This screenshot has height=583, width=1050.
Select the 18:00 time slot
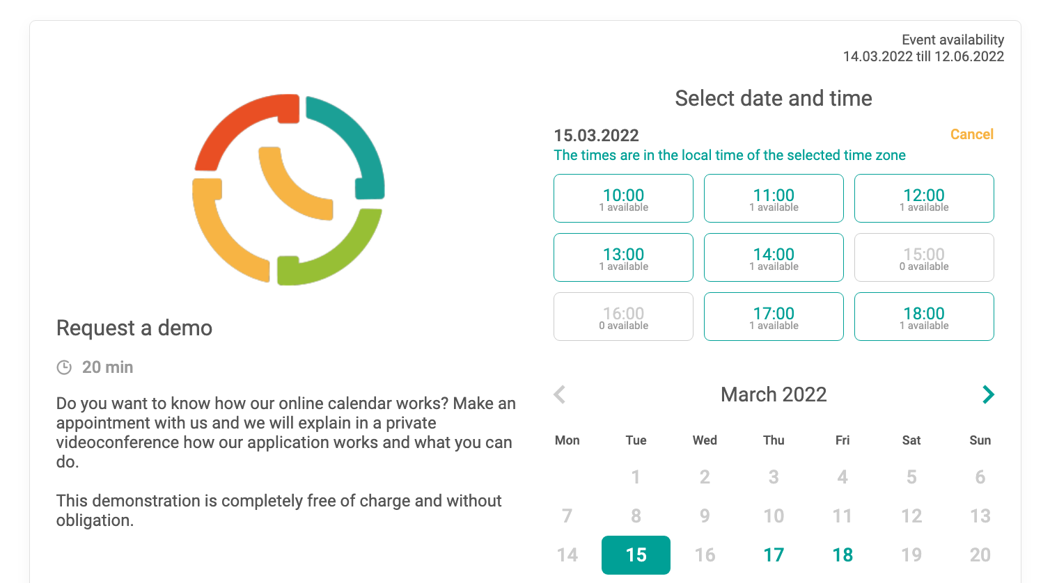coord(924,317)
